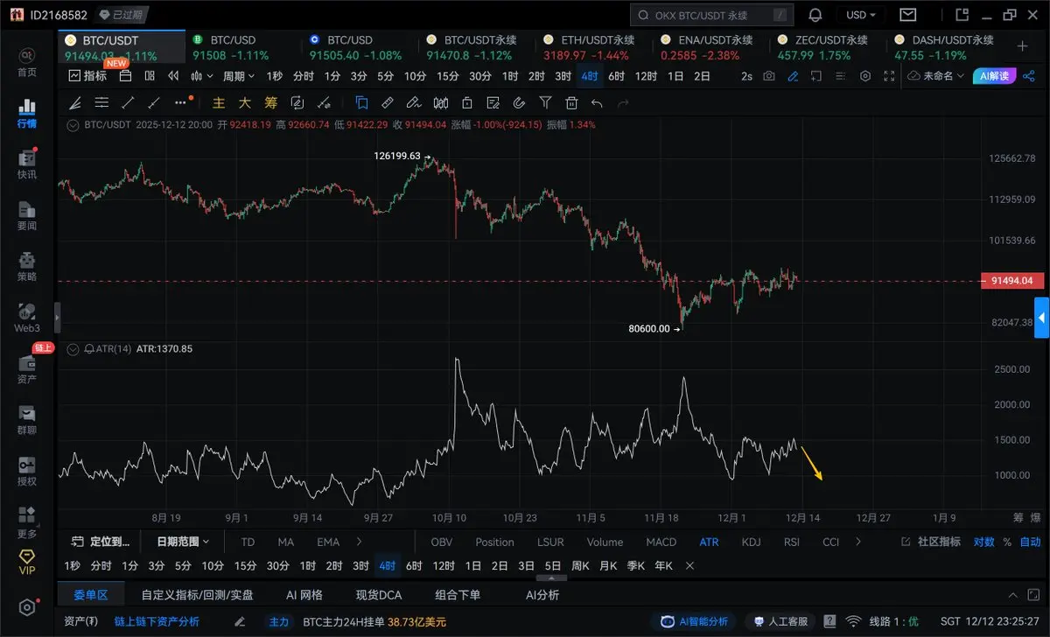This screenshot has height=637, width=1050.
Task: Open the USD currency dropdown
Action: point(861,15)
